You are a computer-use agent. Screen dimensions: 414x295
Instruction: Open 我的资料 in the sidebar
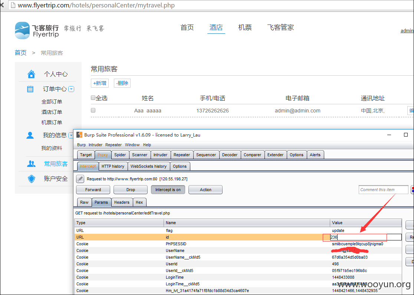coord(52,148)
